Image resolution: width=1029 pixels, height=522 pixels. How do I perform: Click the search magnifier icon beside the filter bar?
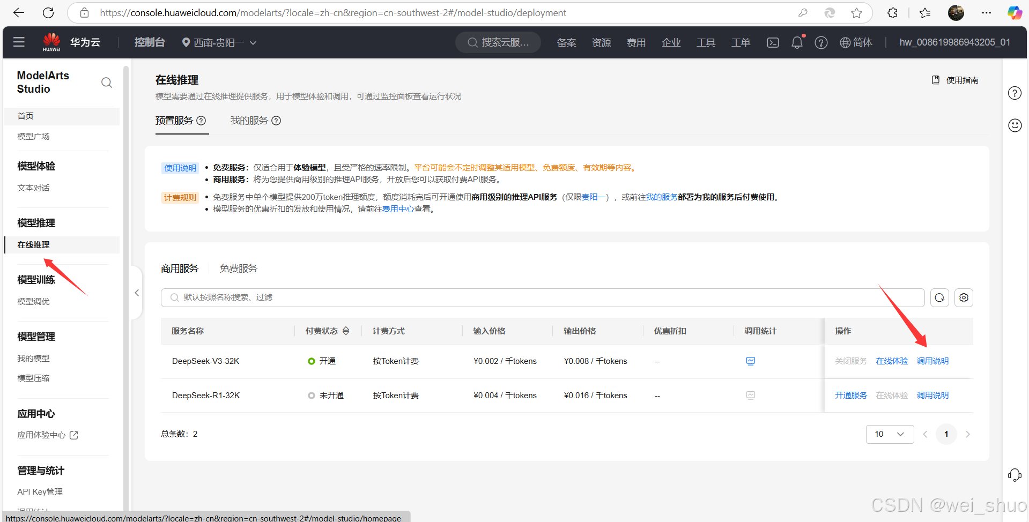939,297
